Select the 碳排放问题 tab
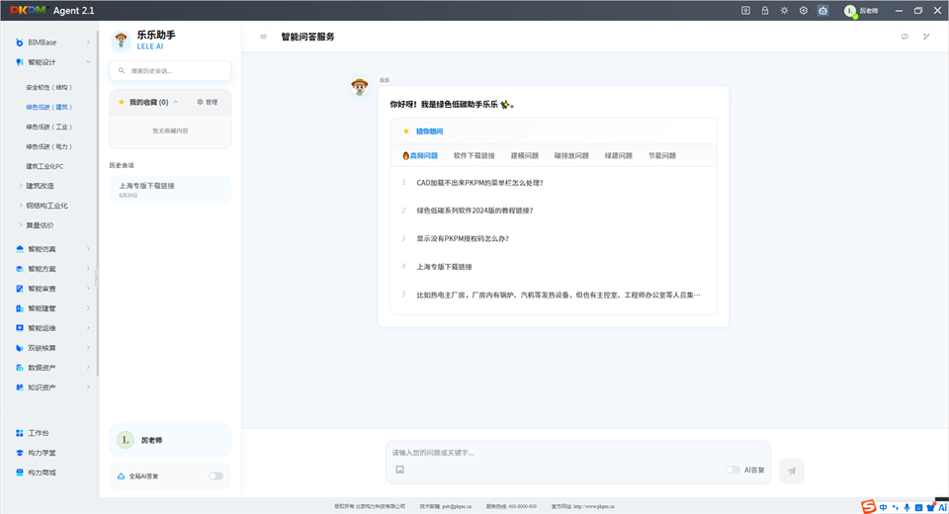The image size is (949, 514). [572, 155]
